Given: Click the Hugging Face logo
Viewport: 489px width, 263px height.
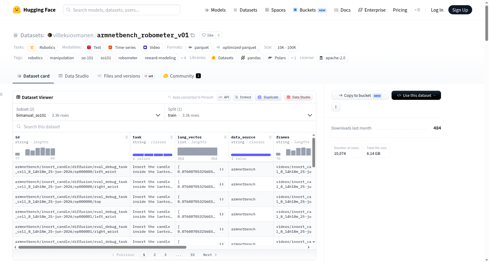Looking at the screenshot, I should pos(34,10).
